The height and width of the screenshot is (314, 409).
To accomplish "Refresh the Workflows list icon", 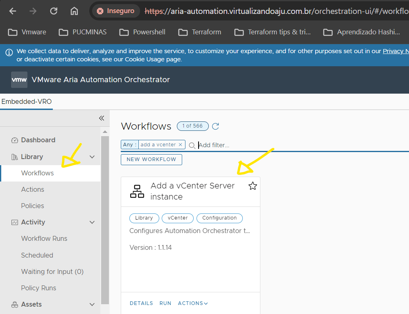I will (215, 126).
